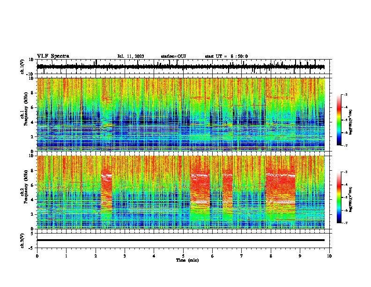Click time axis tick label "6"
Screen dimensions: 371x287
point(213,256)
